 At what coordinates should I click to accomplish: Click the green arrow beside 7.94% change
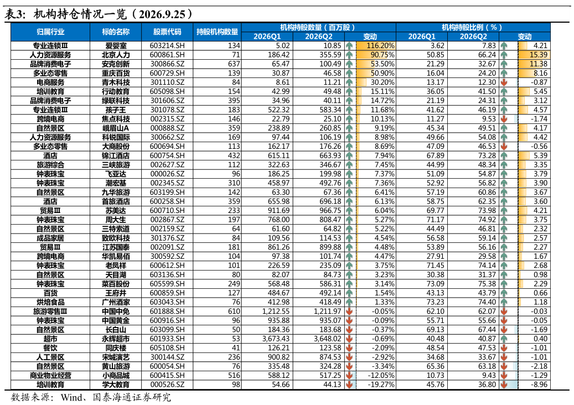[x=349, y=155]
